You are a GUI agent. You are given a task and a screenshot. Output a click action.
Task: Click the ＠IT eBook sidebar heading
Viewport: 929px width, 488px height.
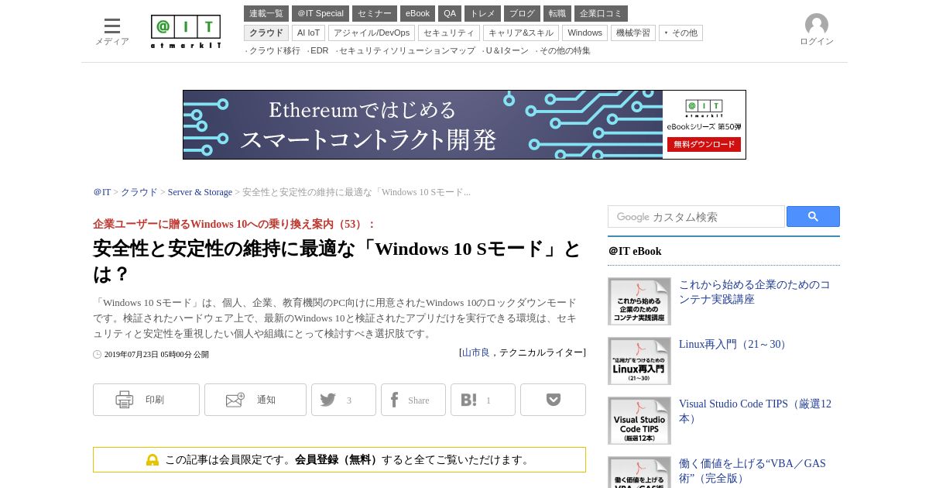tap(635, 252)
